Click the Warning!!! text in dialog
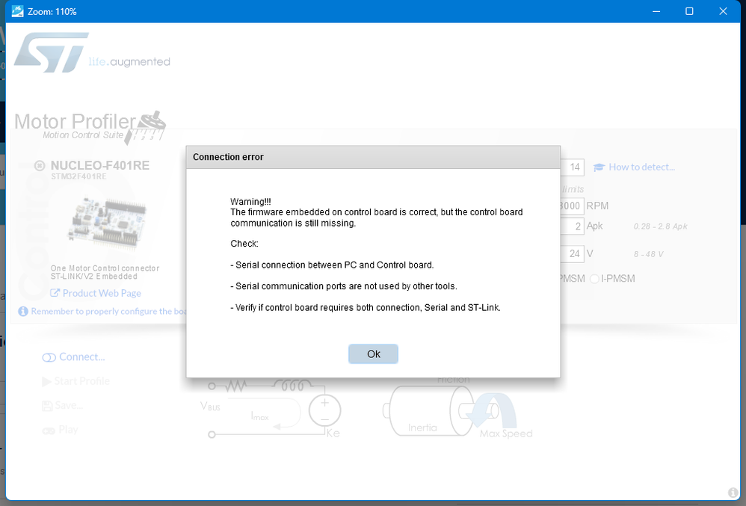This screenshot has width=746, height=506. (x=250, y=202)
